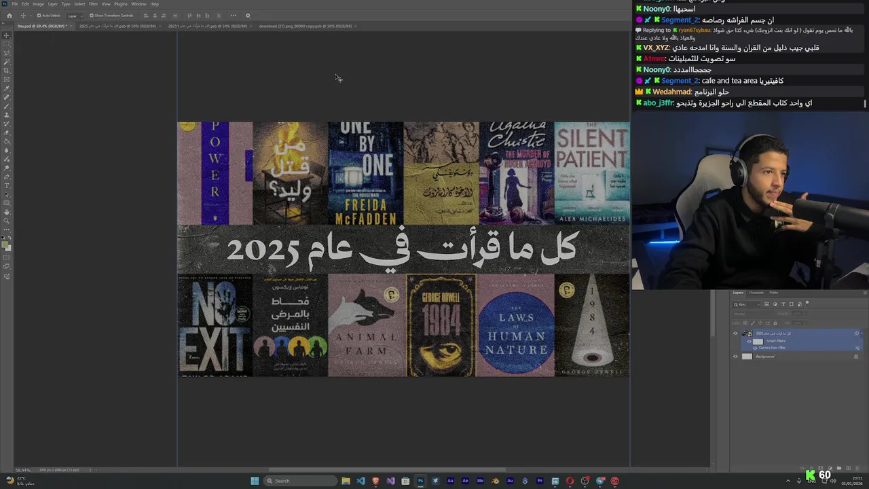The width and height of the screenshot is (869, 489).
Task: Select the Move tool in the toolbar
Action: click(7, 35)
